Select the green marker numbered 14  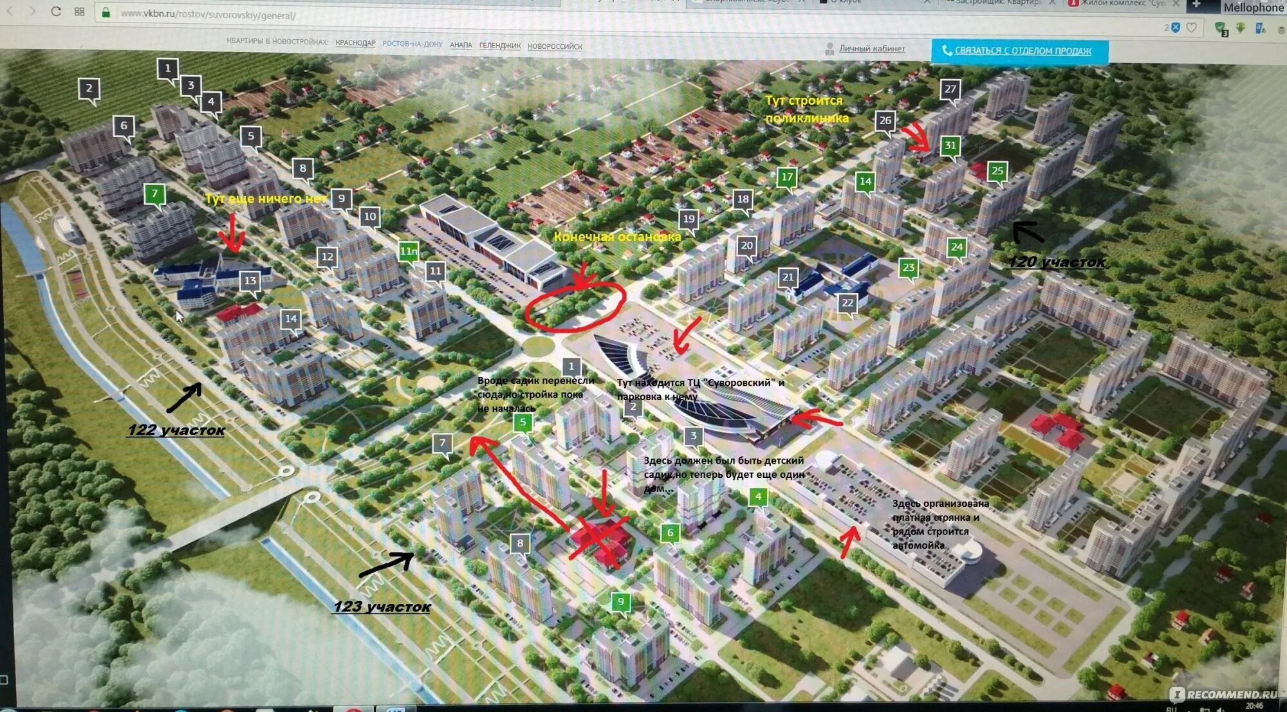point(866,183)
